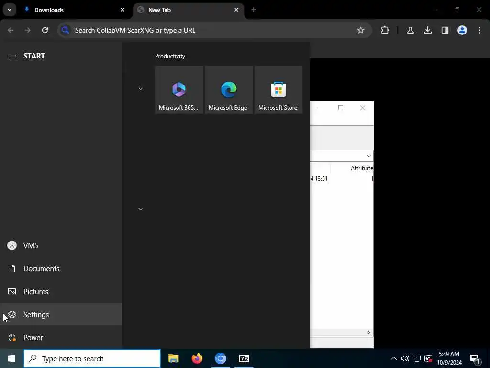This screenshot has width=490, height=368.
Task: Open File Explorer from taskbar
Action: click(x=173, y=358)
